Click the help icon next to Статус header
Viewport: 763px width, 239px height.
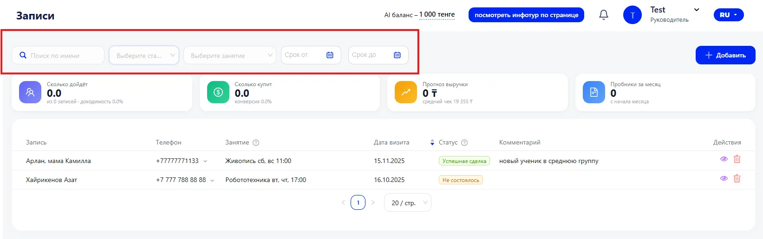click(464, 143)
